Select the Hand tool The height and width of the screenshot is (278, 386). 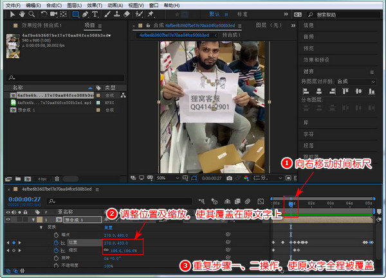coord(22,14)
